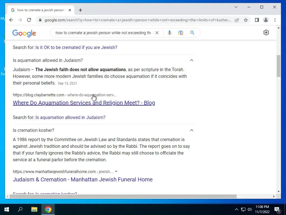
Task: Open the Chrome side panel
Action: (257, 20)
